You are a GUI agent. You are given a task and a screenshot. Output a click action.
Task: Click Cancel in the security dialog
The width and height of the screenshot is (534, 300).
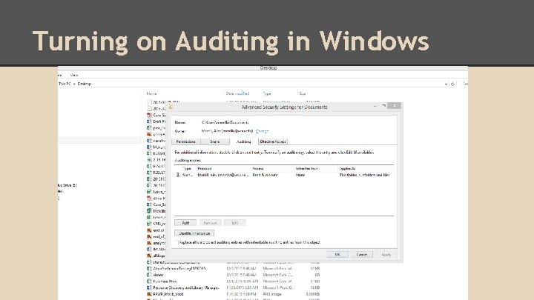(x=362, y=254)
